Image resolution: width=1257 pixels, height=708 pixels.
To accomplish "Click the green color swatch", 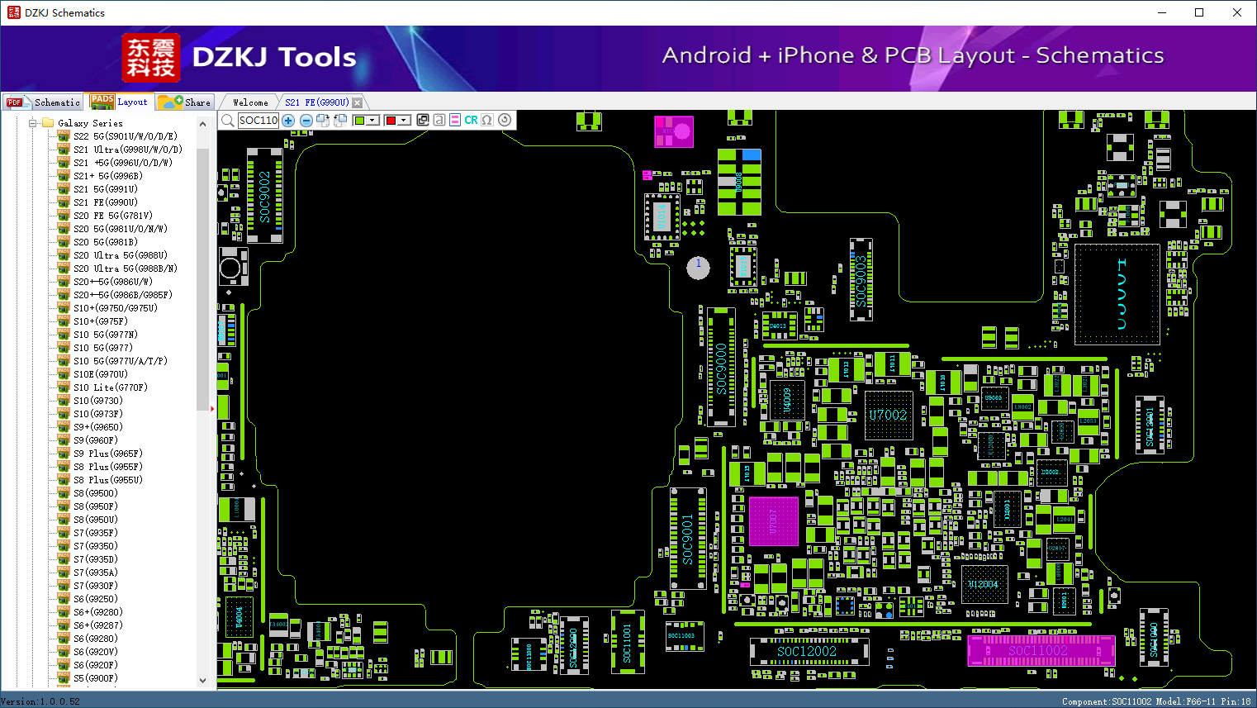I will click(x=359, y=121).
